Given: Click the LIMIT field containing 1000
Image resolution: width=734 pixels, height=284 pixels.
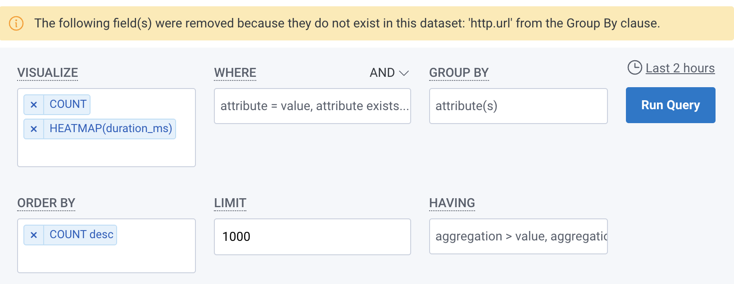Looking at the screenshot, I should pyautogui.click(x=313, y=236).
